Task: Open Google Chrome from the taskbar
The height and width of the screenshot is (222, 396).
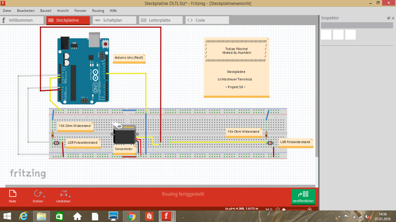Action: pos(131,216)
